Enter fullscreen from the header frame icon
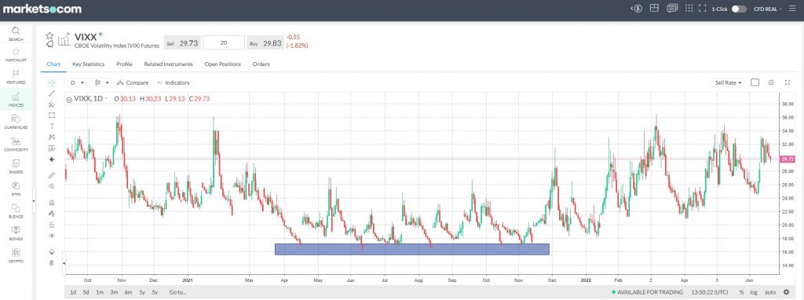 (x=703, y=9)
